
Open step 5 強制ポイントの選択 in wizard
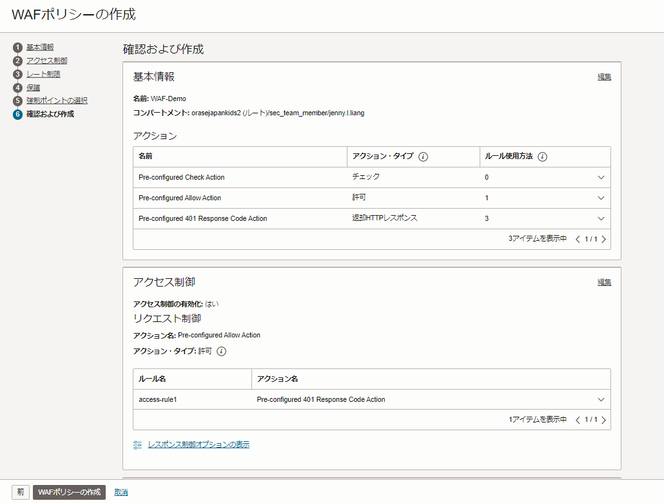pos(57,100)
